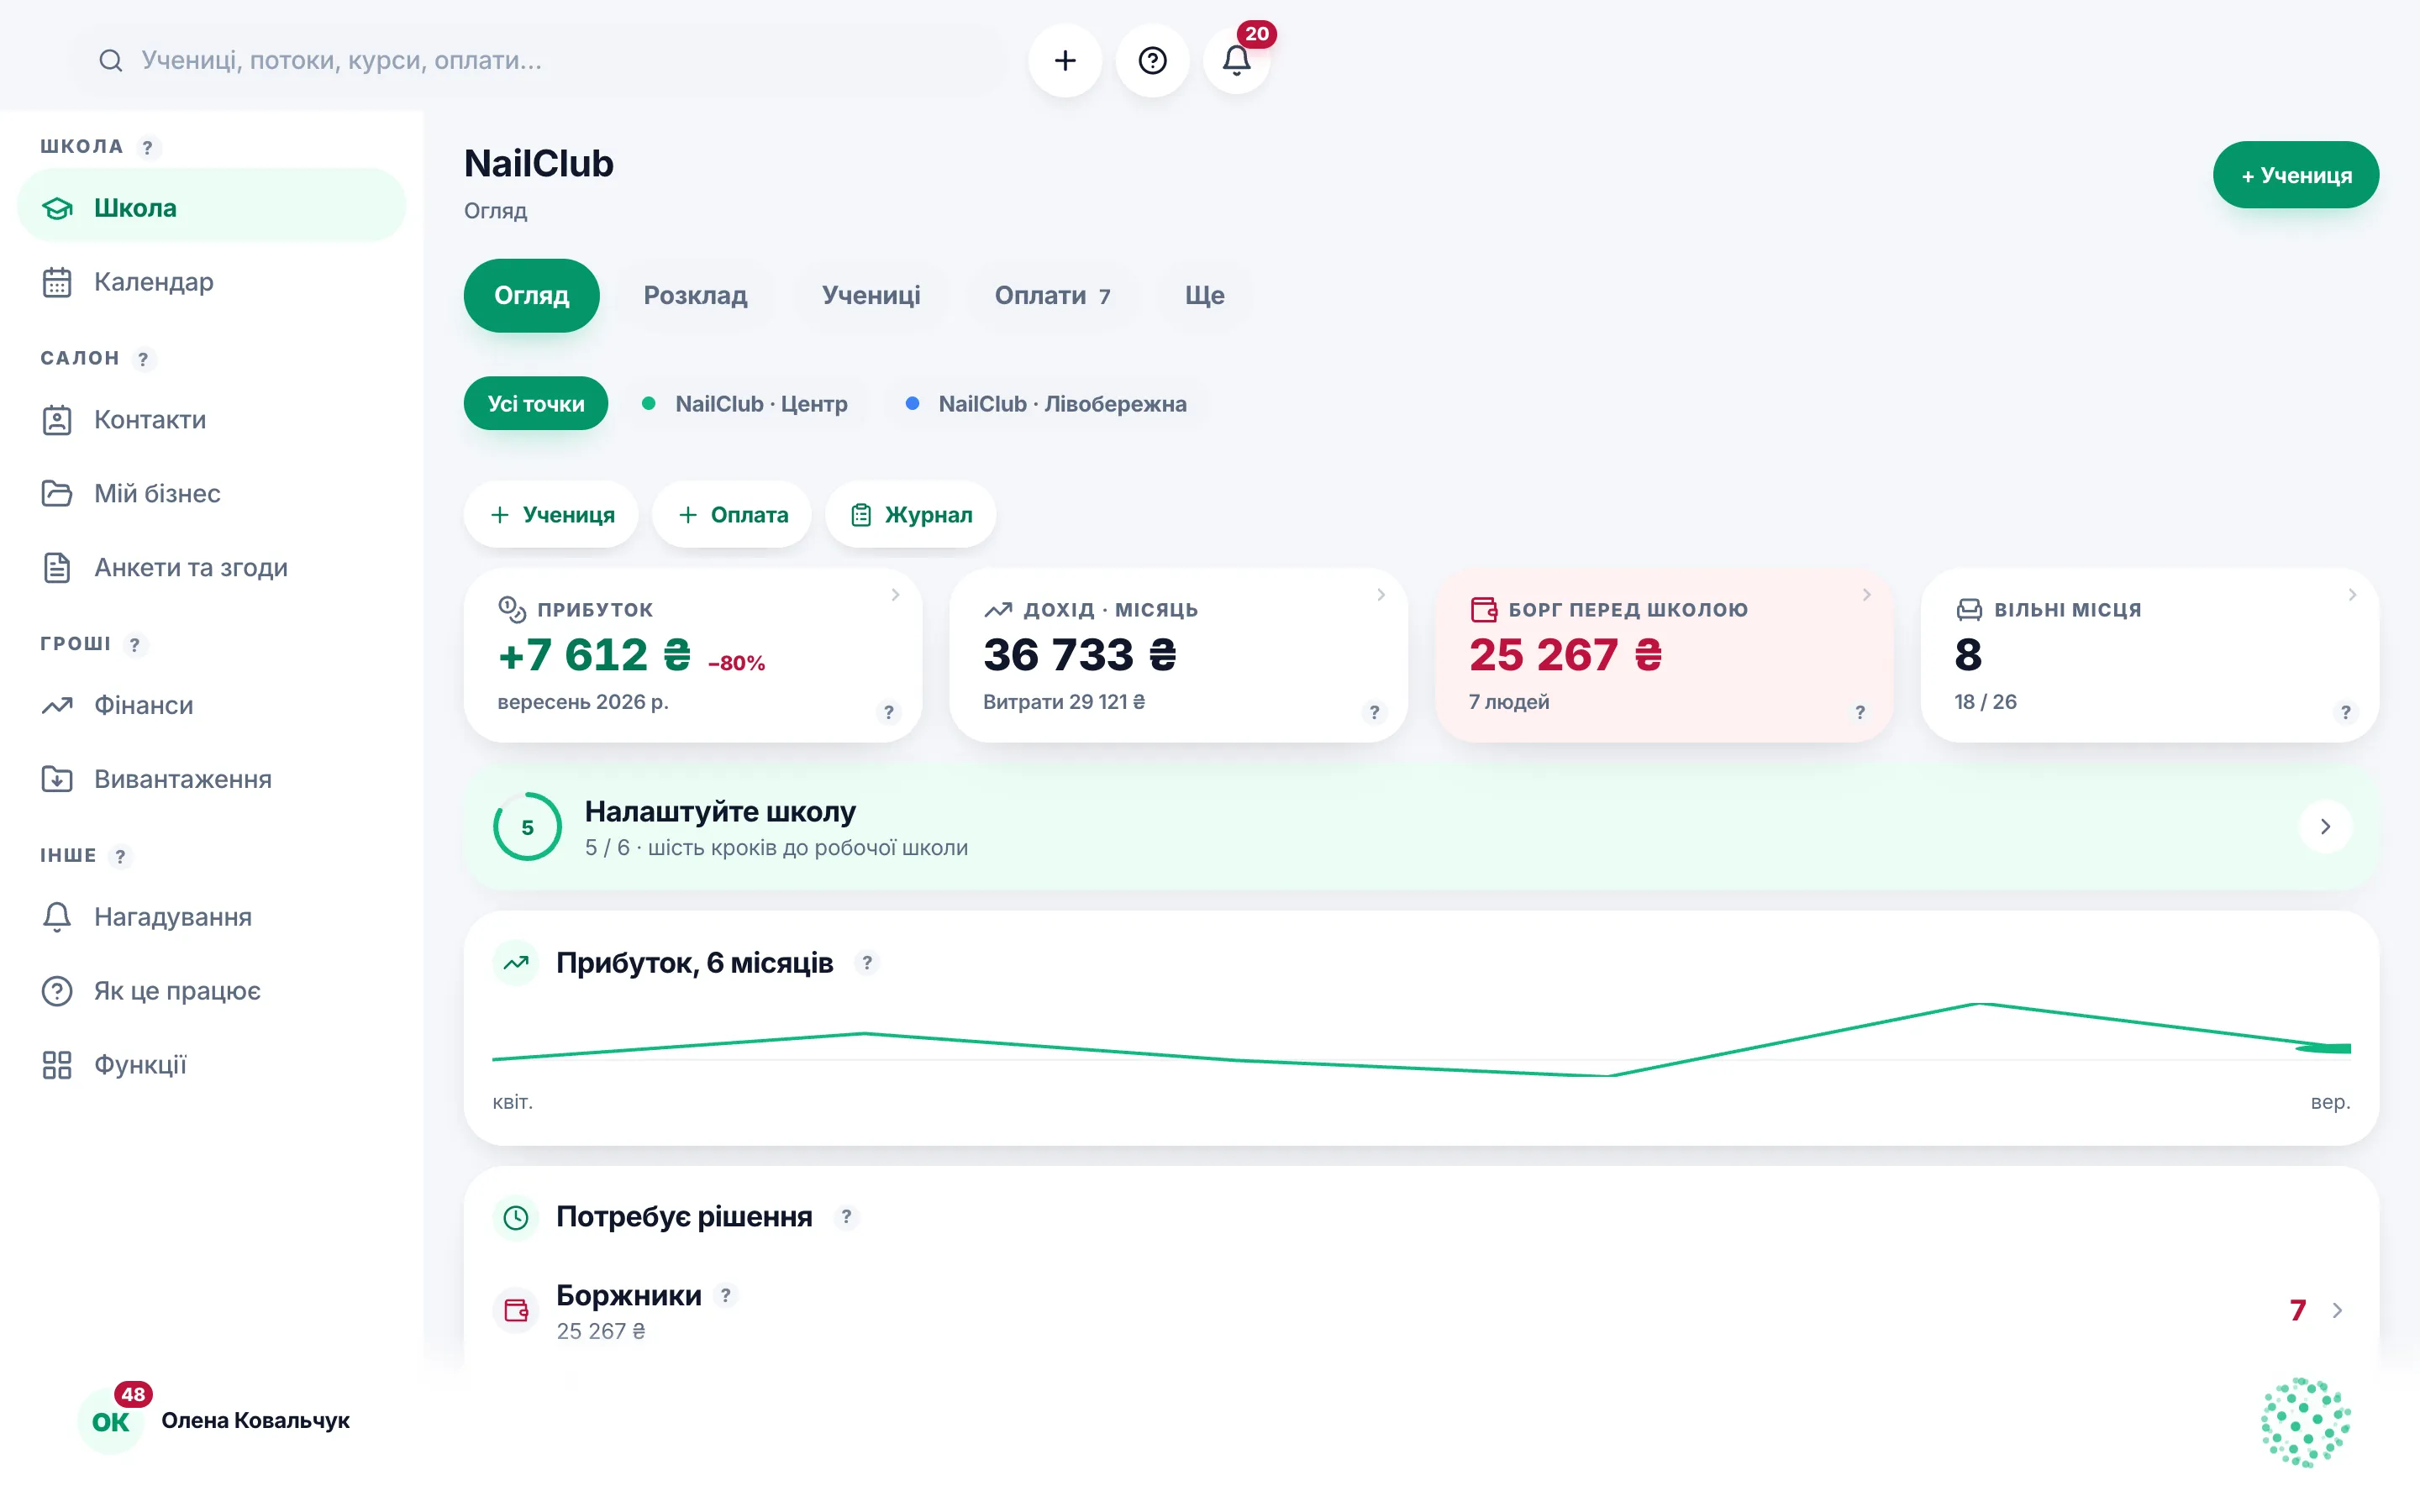Click help icon next to ШКОЛА heading
The width and height of the screenshot is (2420, 1512).
(x=147, y=147)
